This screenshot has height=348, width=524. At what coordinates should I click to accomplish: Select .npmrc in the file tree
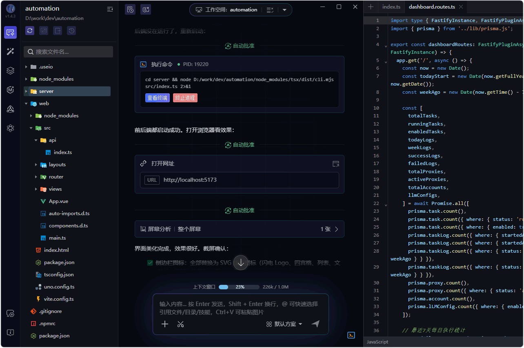[47, 324]
